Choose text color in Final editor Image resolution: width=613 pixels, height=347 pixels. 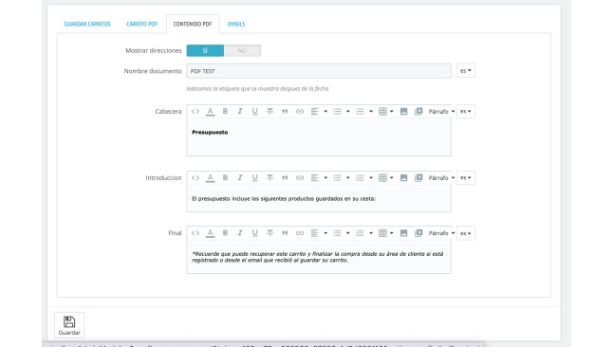210,233
